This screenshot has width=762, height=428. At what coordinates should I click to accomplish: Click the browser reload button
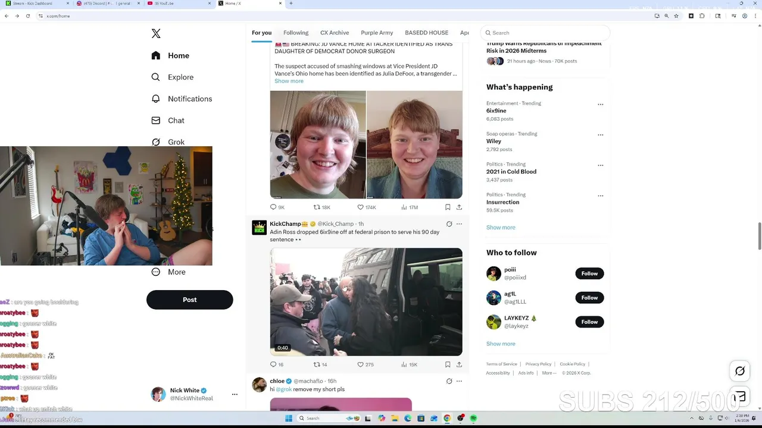[27, 16]
